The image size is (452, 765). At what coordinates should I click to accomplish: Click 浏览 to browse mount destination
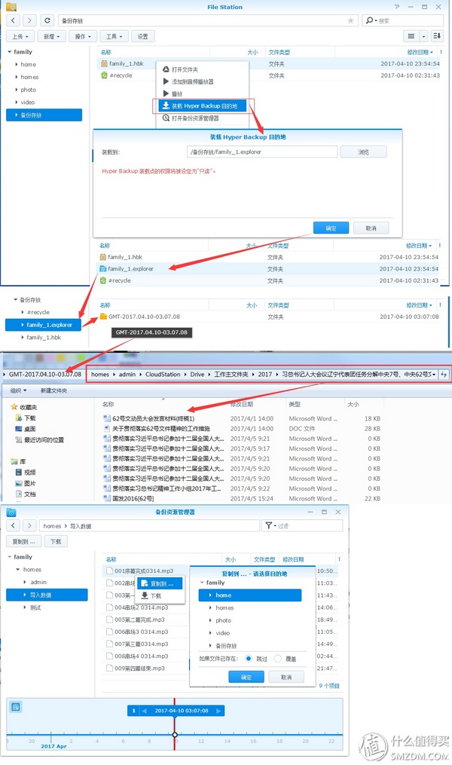pos(363,151)
